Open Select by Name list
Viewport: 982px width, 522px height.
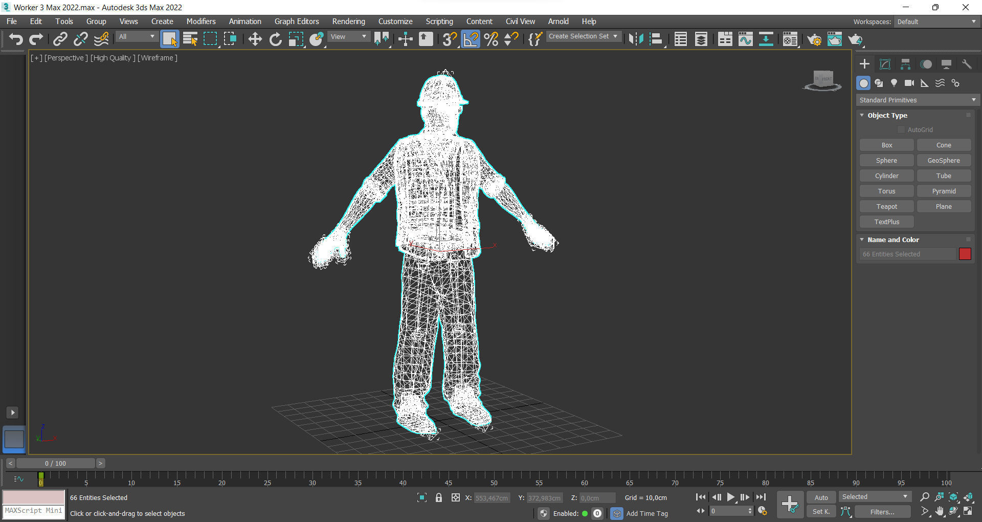click(x=190, y=39)
